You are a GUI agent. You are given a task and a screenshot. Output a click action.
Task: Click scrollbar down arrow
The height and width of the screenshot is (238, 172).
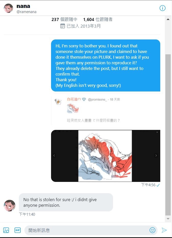[168, 219]
